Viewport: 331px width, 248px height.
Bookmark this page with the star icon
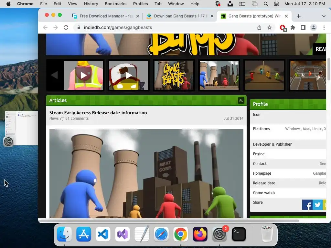coord(270,27)
